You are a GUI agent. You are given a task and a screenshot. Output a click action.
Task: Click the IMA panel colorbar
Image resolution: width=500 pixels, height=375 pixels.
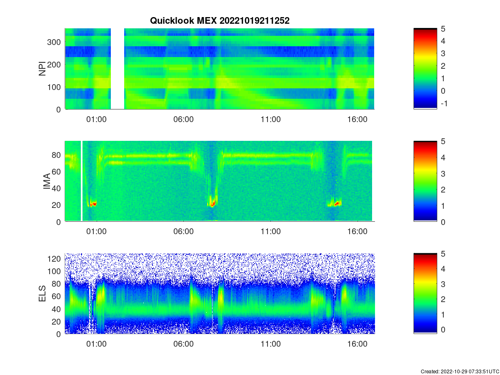[x=425, y=181]
